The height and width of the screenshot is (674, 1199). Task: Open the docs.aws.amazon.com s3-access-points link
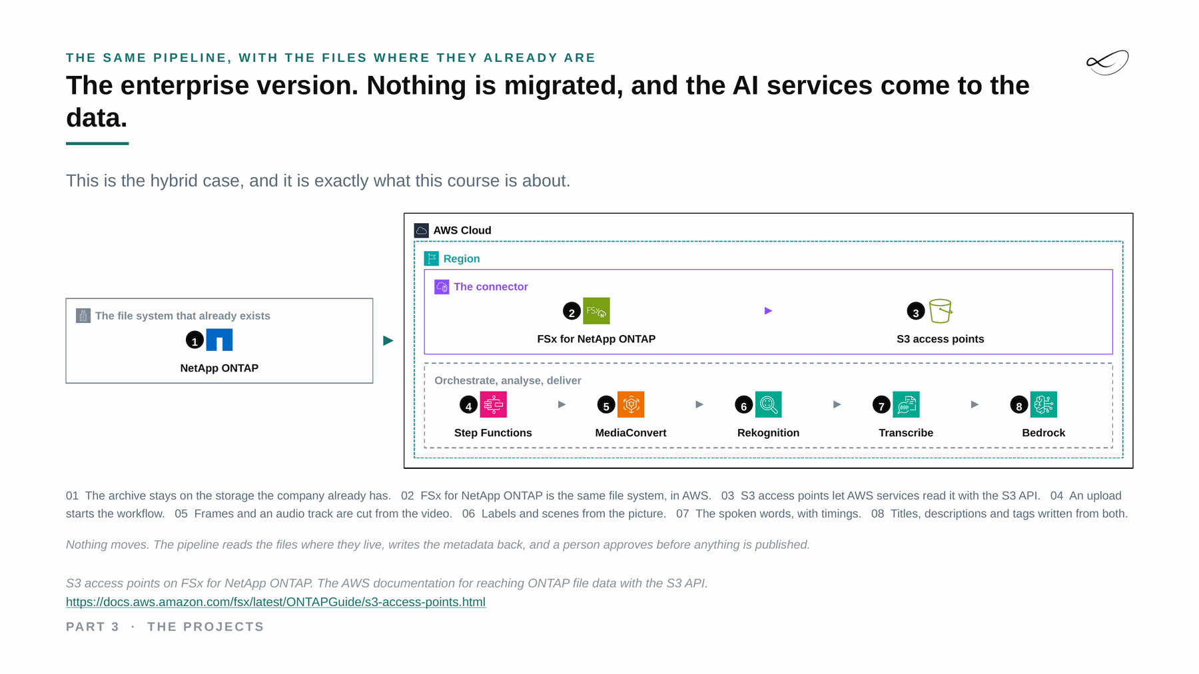point(276,602)
